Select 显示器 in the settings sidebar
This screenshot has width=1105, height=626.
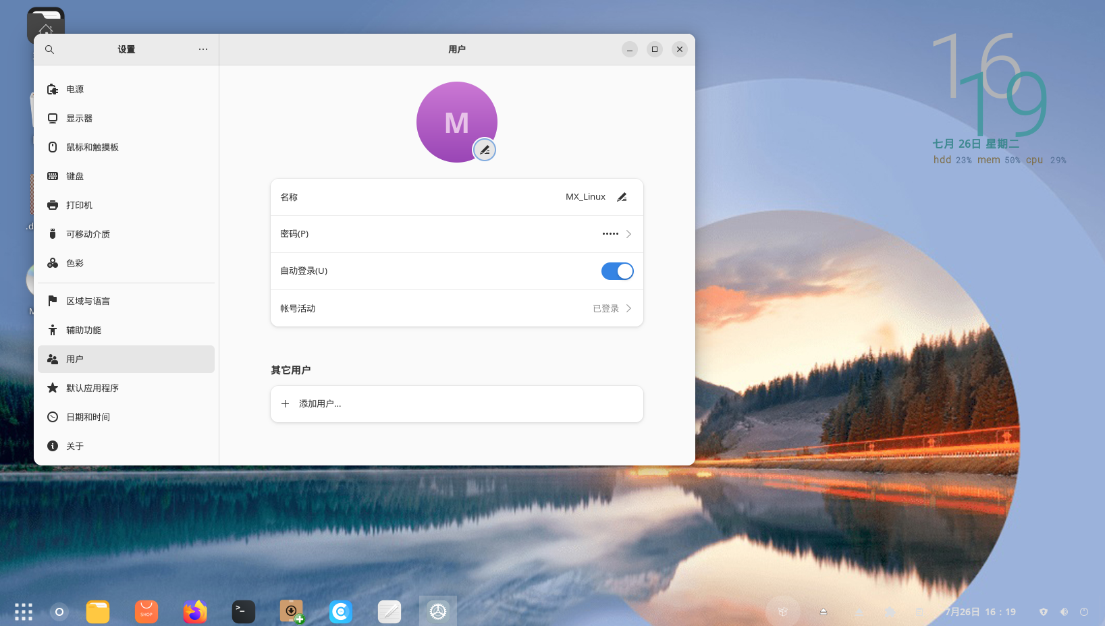[x=126, y=118]
